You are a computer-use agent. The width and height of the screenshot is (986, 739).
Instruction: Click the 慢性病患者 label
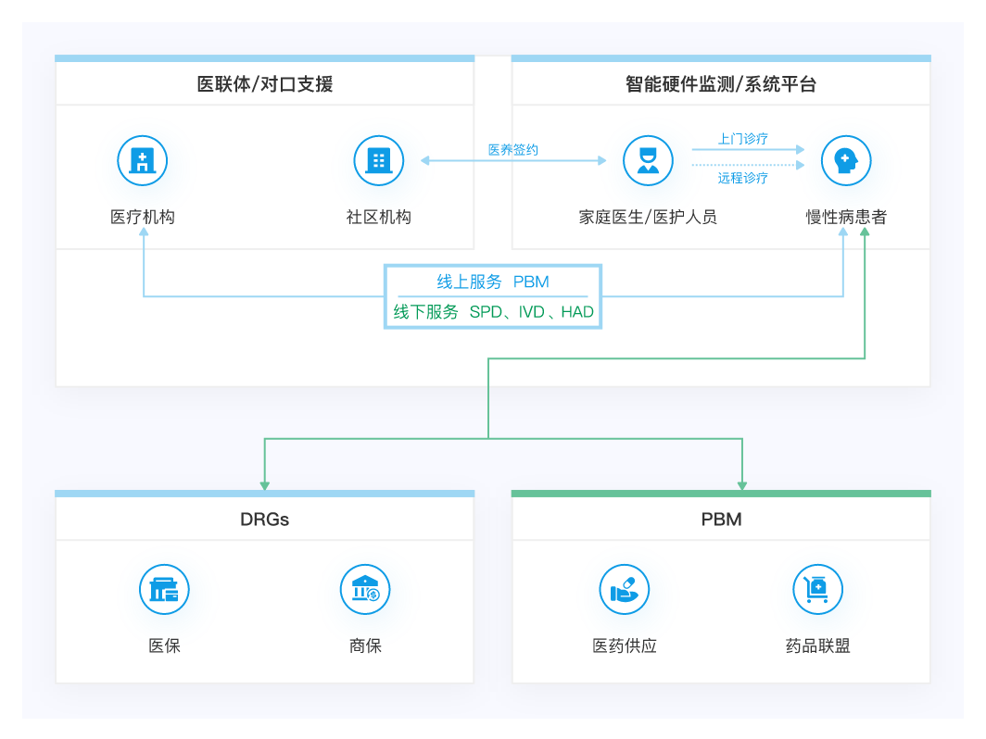846,217
